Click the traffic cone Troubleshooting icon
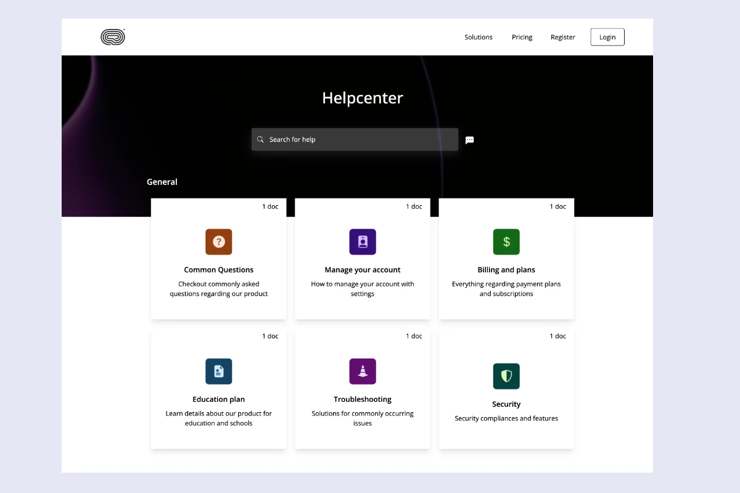The height and width of the screenshot is (493, 740). [x=363, y=371]
